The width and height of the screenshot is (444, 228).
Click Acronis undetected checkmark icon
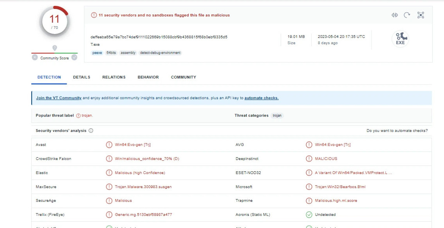pos(309,215)
